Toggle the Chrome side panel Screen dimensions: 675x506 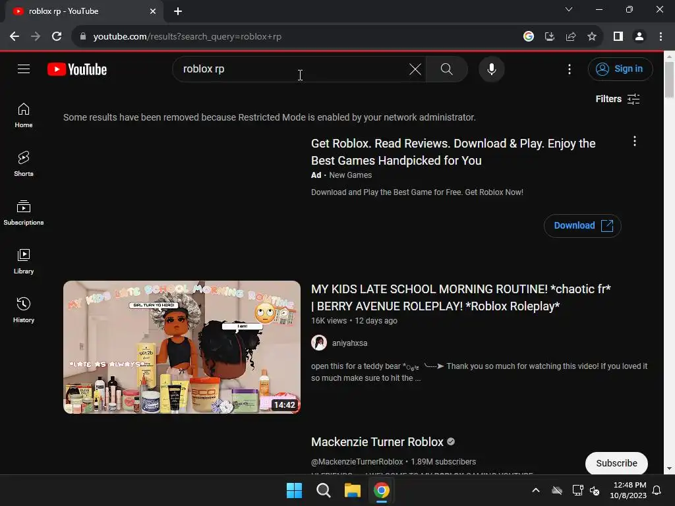(x=618, y=37)
